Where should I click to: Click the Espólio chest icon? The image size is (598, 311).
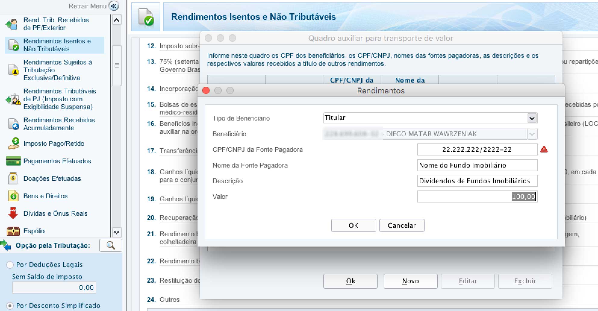pos(13,231)
